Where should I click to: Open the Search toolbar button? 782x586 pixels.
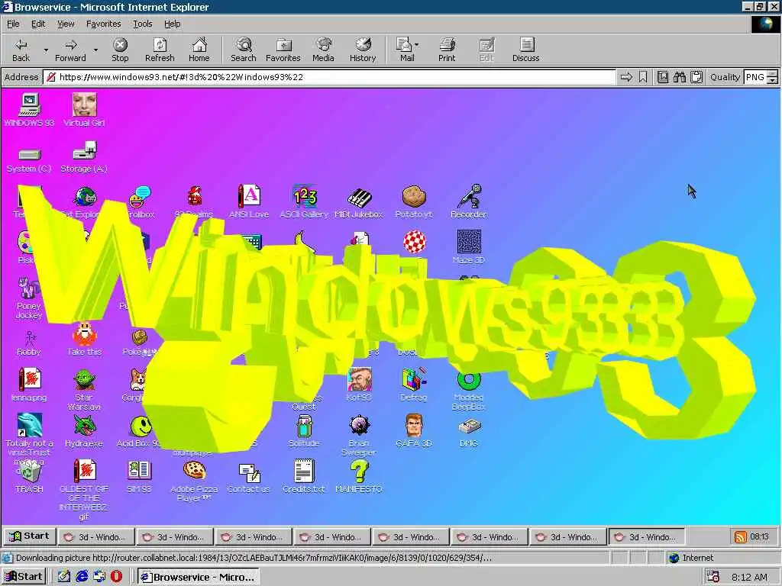pos(244,50)
